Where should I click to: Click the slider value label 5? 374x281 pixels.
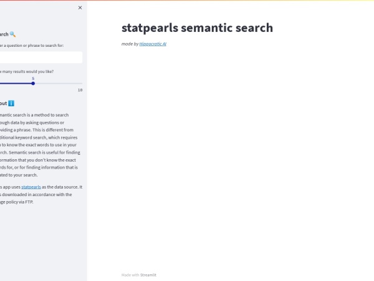pos(33,78)
